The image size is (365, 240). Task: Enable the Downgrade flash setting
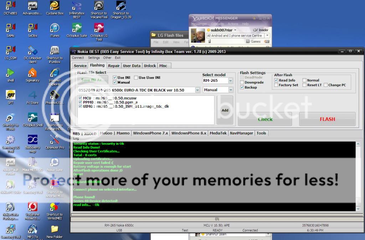click(x=242, y=82)
